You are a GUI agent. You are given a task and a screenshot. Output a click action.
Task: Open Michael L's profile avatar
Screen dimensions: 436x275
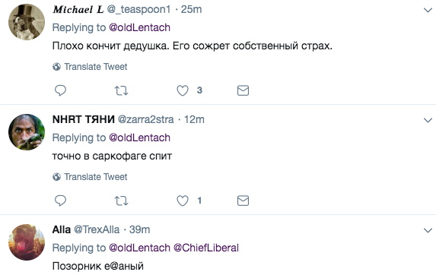[x=27, y=22]
